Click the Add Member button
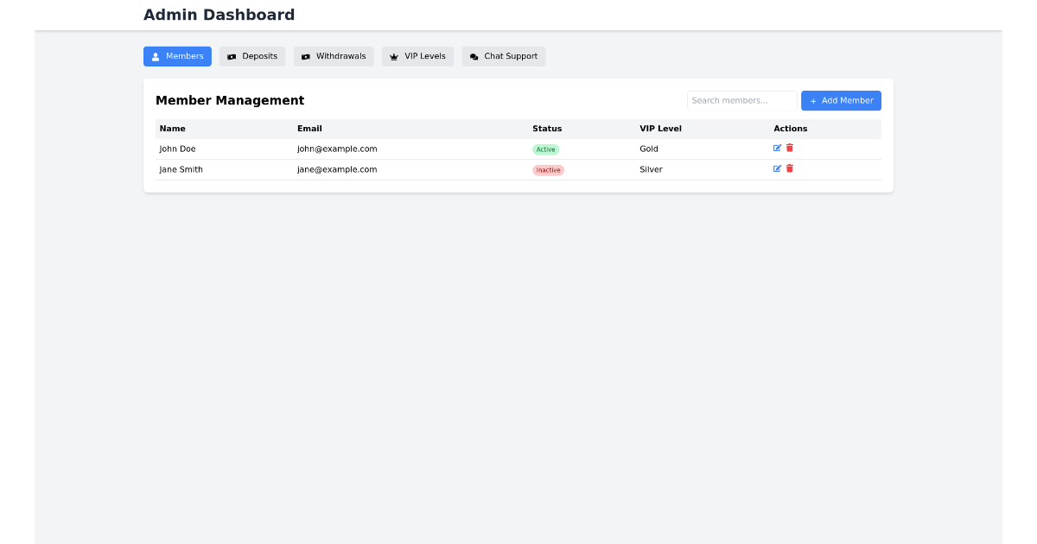 click(841, 100)
